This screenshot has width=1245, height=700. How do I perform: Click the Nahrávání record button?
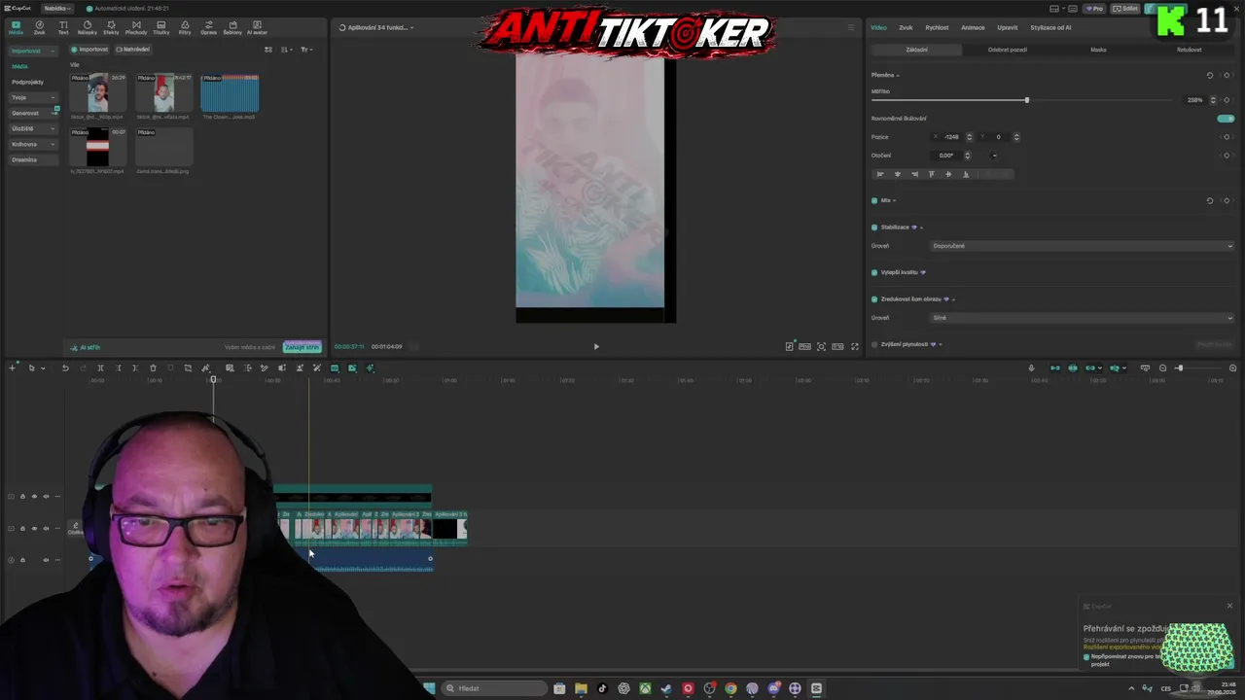pyautogui.click(x=133, y=50)
